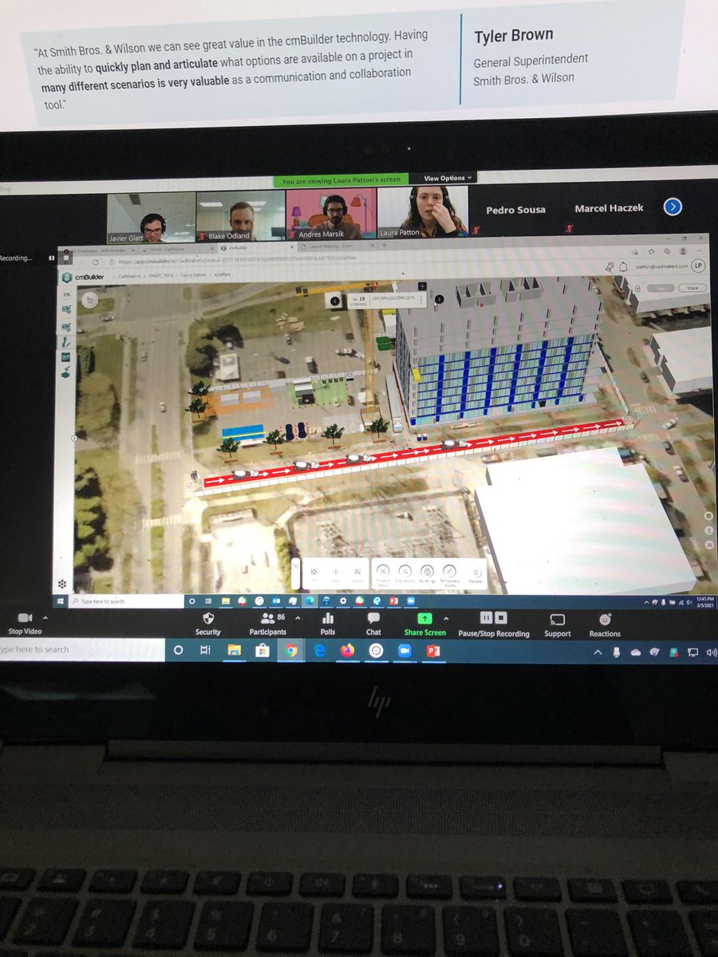Select the CN item in left sidebar
The height and width of the screenshot is (957, 718).
point(66,294)
